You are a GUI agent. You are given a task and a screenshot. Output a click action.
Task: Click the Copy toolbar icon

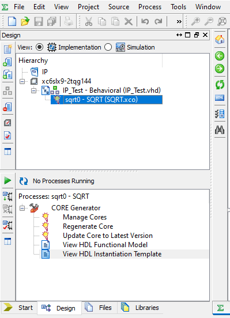[102, 21]
